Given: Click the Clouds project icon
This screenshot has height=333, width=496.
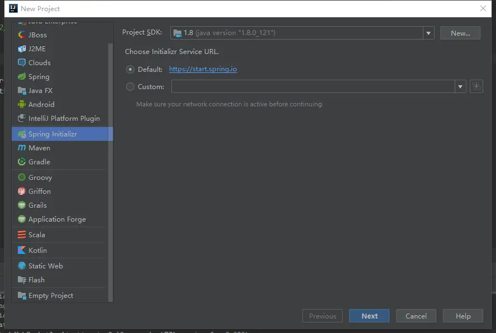Looking at the screenshot, I should coord(22,62).
